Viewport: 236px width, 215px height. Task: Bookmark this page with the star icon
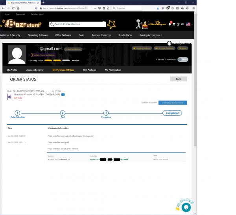pyautogui.click(x=108, y=8)
